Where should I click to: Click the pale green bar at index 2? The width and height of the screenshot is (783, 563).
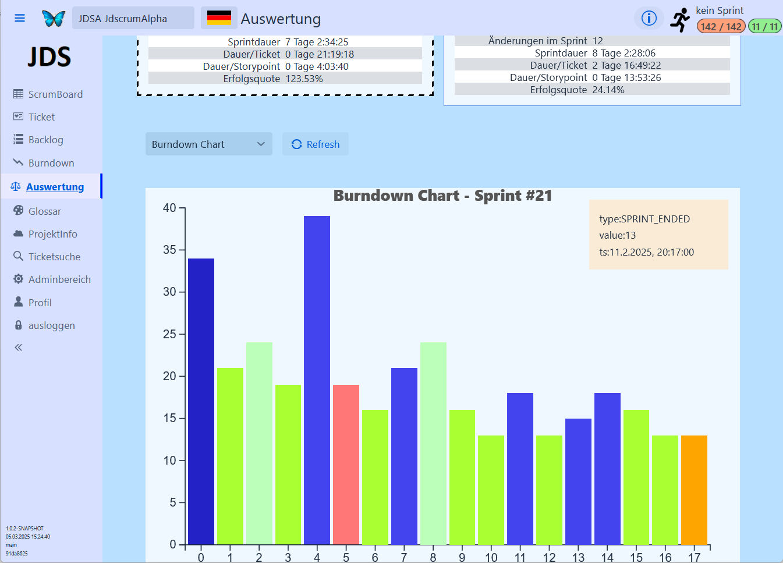pos(259,444)
